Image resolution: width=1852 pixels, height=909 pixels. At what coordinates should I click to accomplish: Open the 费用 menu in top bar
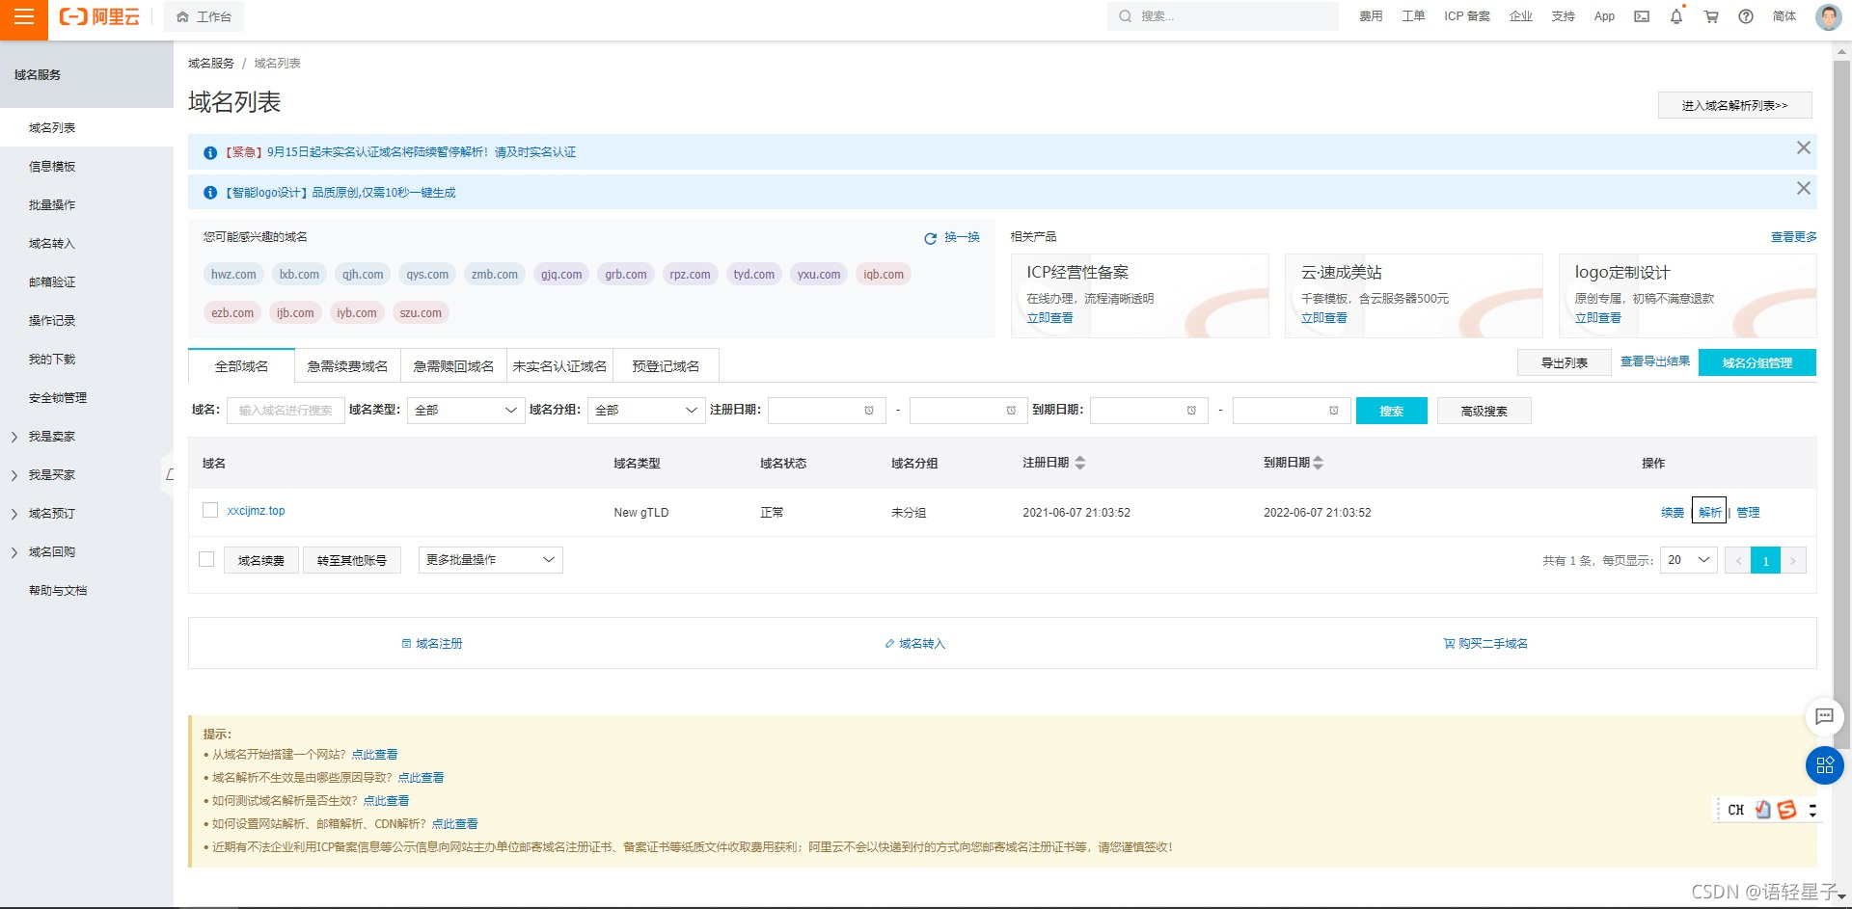(1371, 16)
